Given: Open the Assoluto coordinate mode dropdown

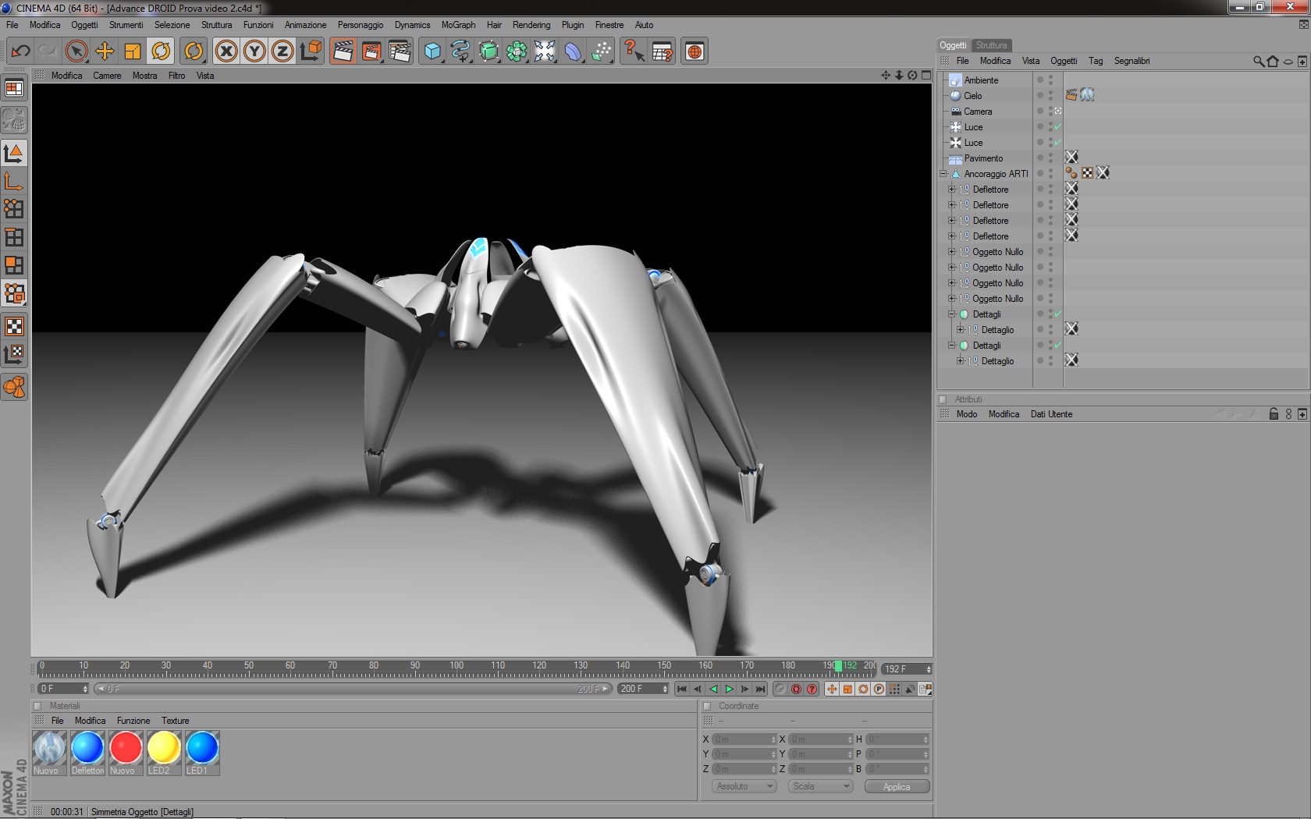Looking at the screenshot, I should [744, 786].
